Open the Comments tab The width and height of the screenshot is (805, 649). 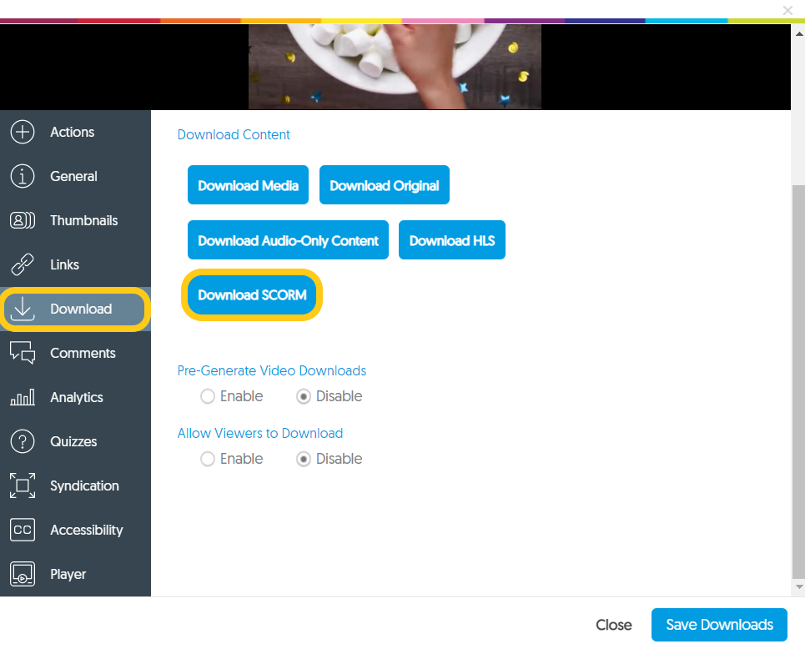(x=75, y=353)
